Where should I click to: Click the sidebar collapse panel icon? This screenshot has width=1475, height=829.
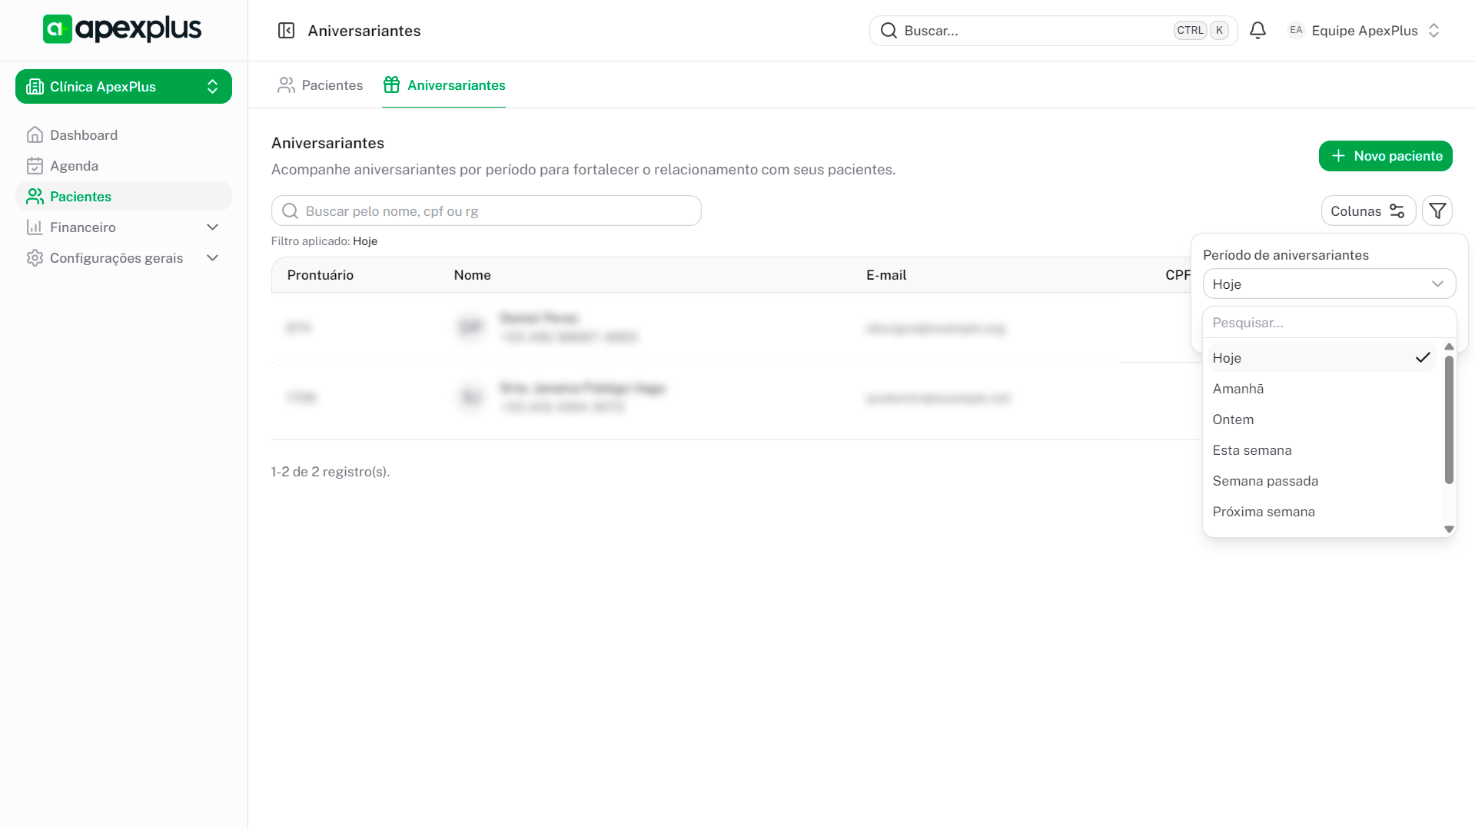pos(286,31)
